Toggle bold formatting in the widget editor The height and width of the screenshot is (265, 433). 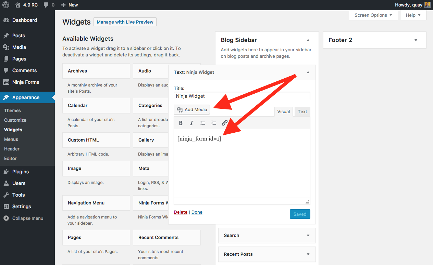(x=181, y=122)
